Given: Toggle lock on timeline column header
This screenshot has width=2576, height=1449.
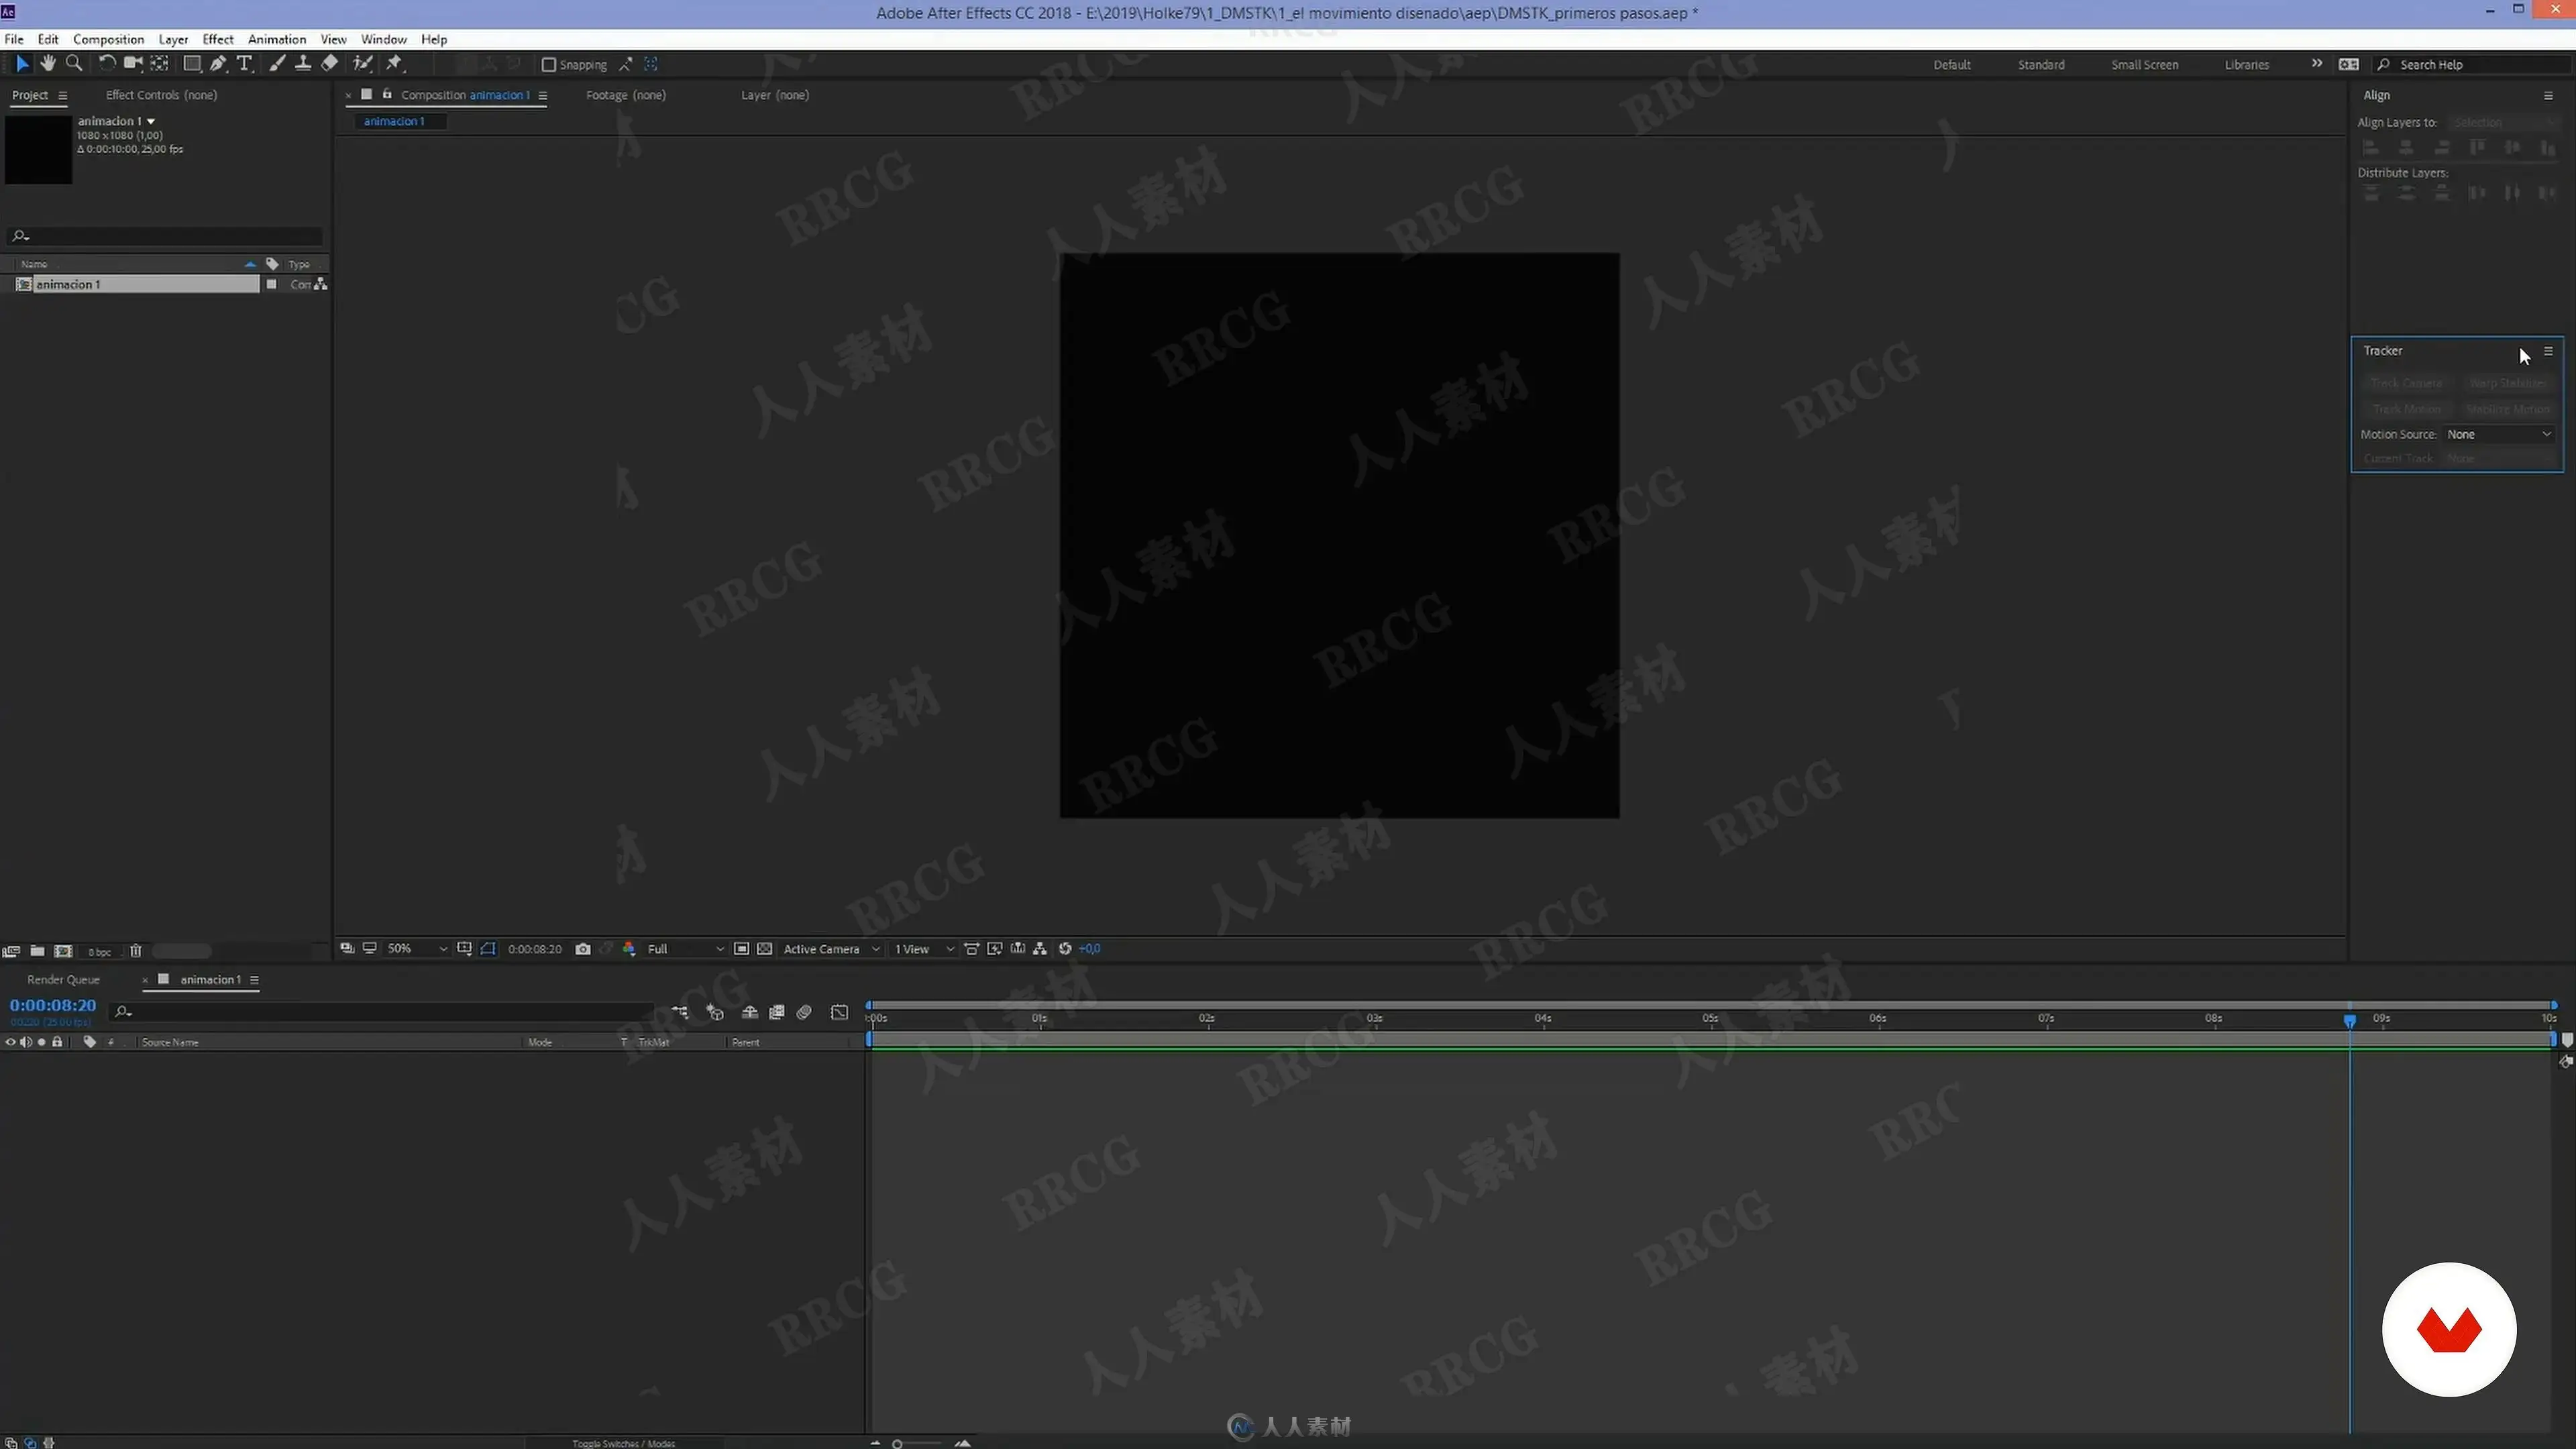Looking at the screenshot, I should [x=57, y=1042].
